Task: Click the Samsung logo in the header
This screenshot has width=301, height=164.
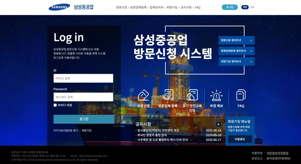Action: coord(59,7)
